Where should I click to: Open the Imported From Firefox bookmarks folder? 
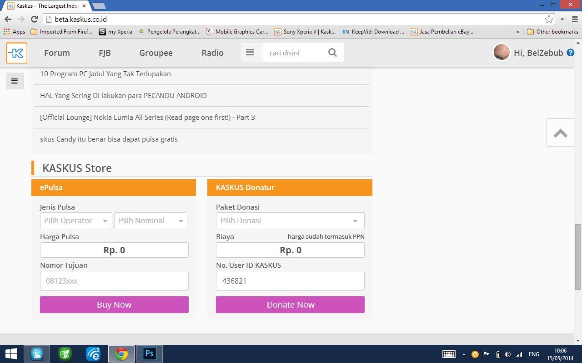[61, 32]
